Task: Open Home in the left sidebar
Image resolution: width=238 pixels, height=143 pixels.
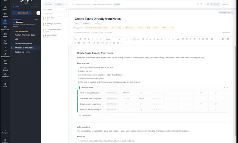Action: 5,8
